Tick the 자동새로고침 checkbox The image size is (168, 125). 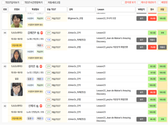(46, 2)
